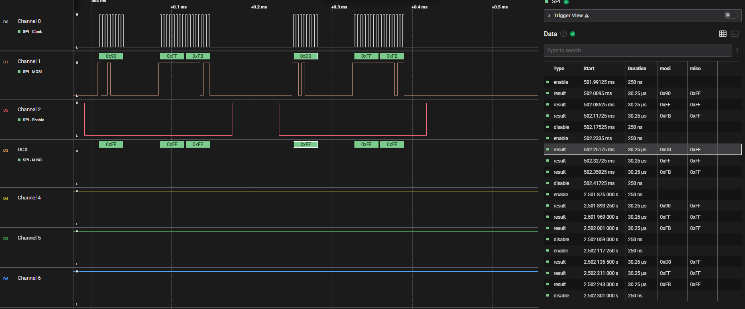
Task: Click the +0.4 ms timeline marker
Action: (x=419, y=7)
